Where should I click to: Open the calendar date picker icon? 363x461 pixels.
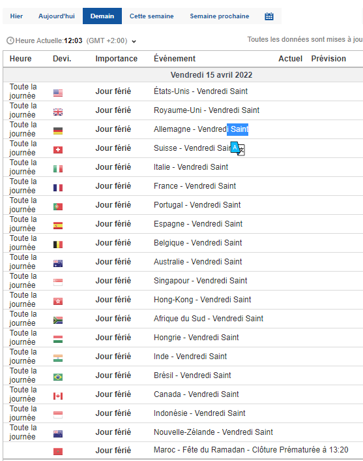269,16
